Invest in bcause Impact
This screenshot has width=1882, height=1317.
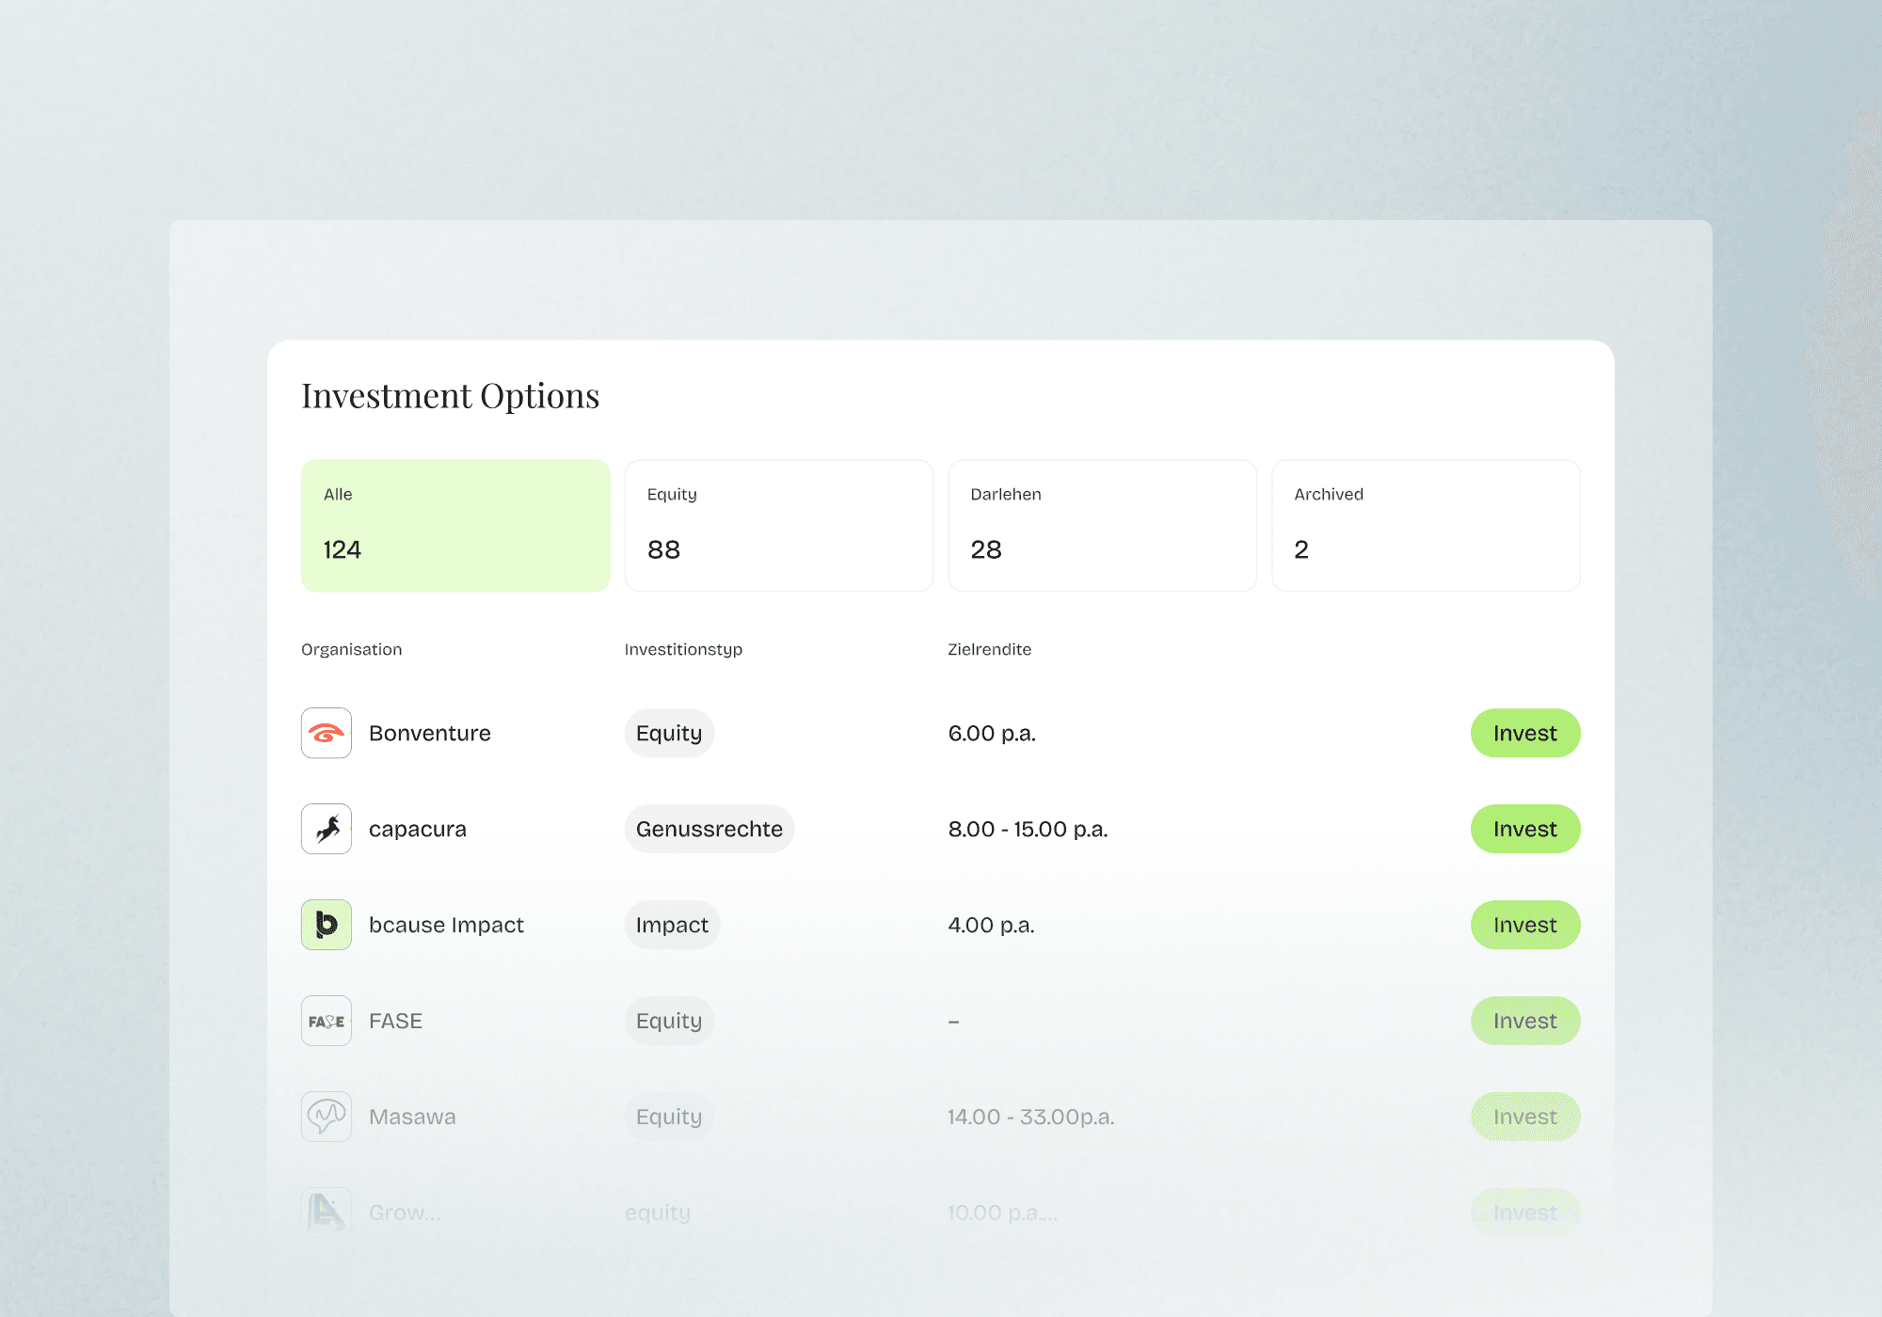[x=1525, y=925]
